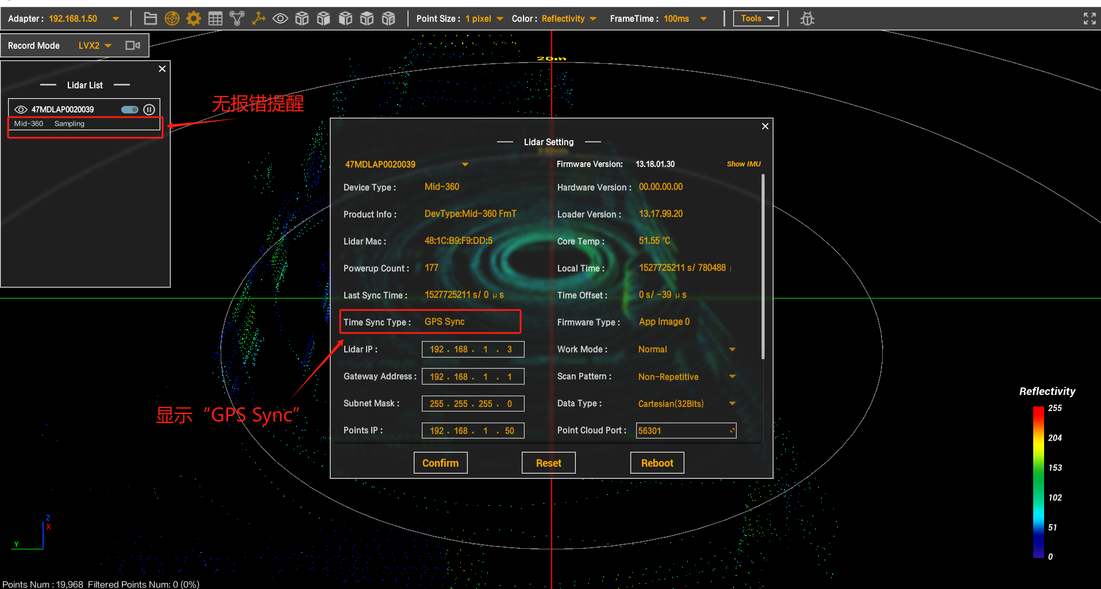Screen dimensions: 1101x589
Task: Select the fourth cube view icon
Action: coord(367,18)
